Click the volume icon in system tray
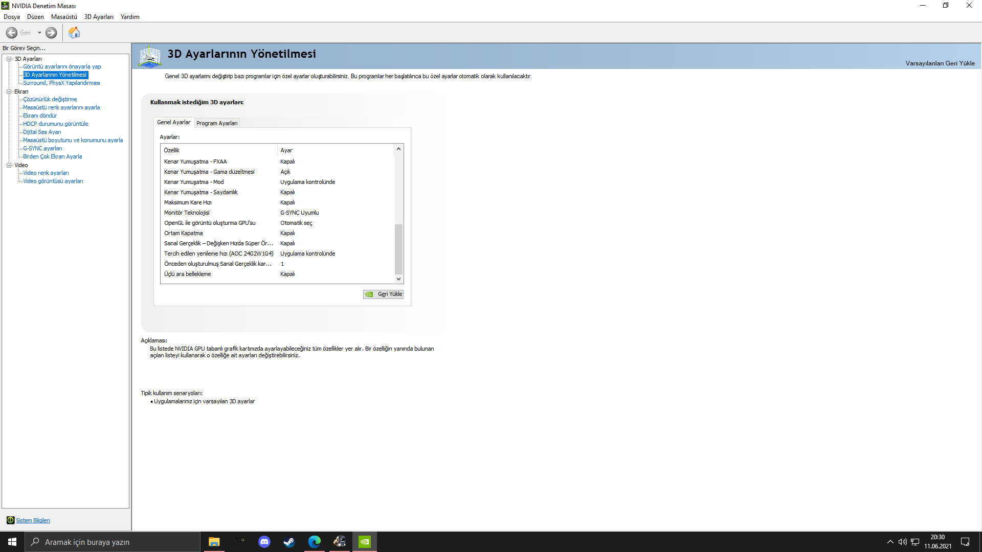The image size is (982, 552). [902, 542]
